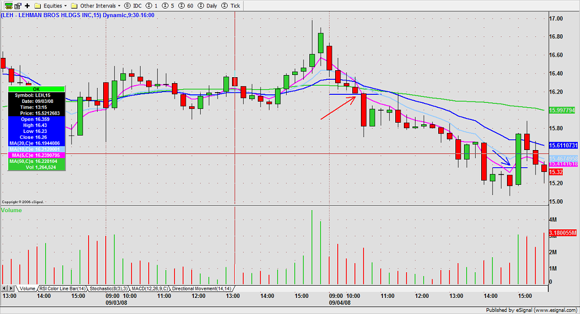580x314 pixels.
Task: Click the 15.6110731 MA(20) price label
Action: pos(563,145)
